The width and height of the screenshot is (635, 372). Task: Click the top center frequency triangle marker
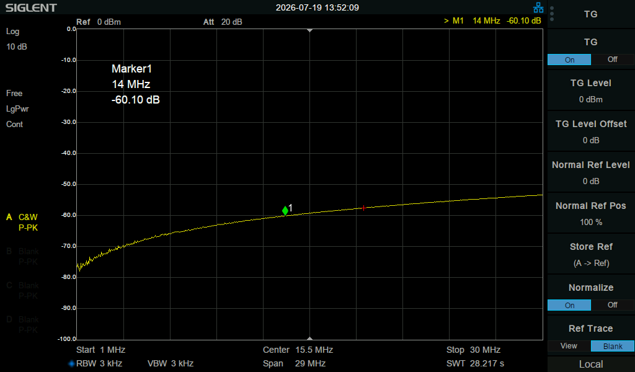(310, 30)
